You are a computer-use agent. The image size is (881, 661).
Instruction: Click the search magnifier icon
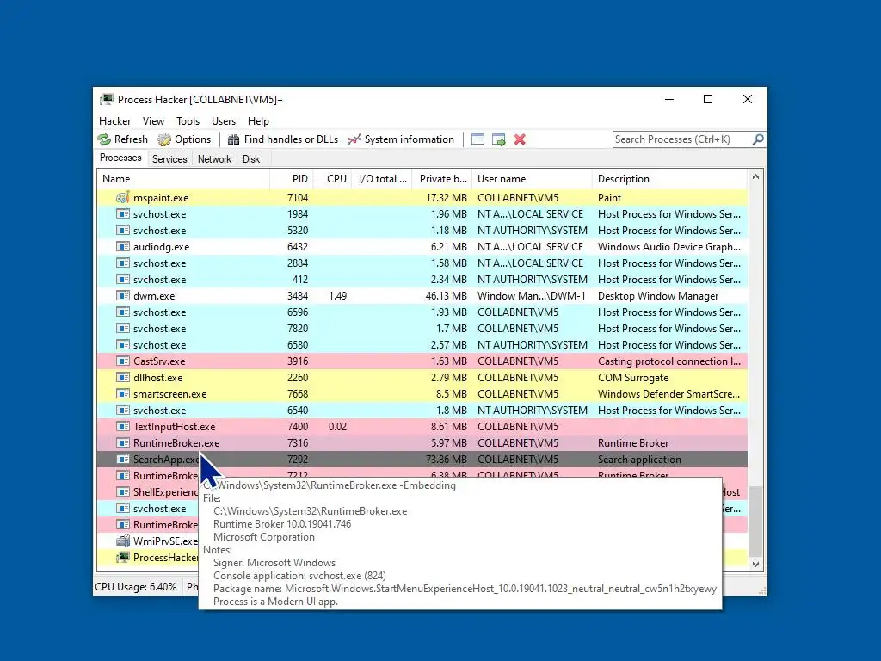click(758, 139)
